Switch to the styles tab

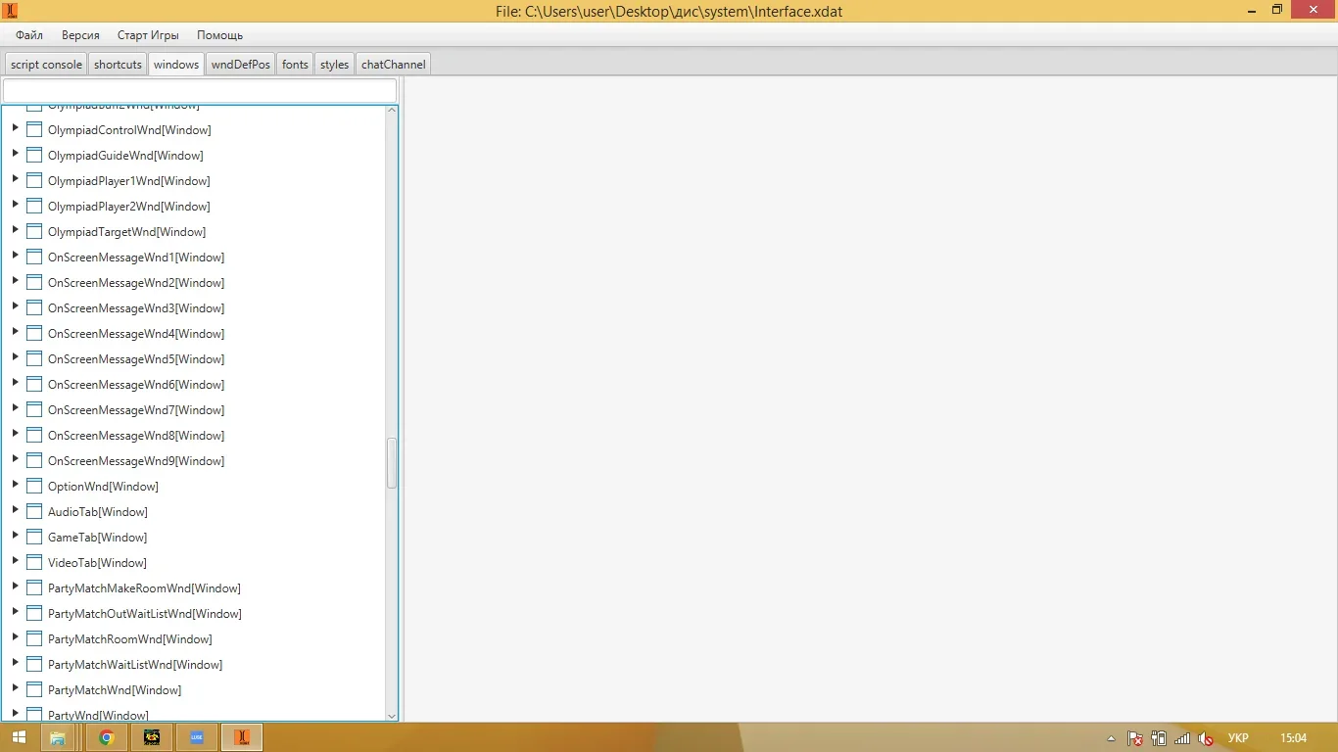(x=333, y=64)
